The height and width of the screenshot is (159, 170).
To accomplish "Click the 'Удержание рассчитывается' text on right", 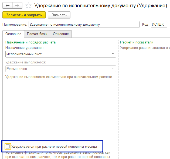I will 144,48.
